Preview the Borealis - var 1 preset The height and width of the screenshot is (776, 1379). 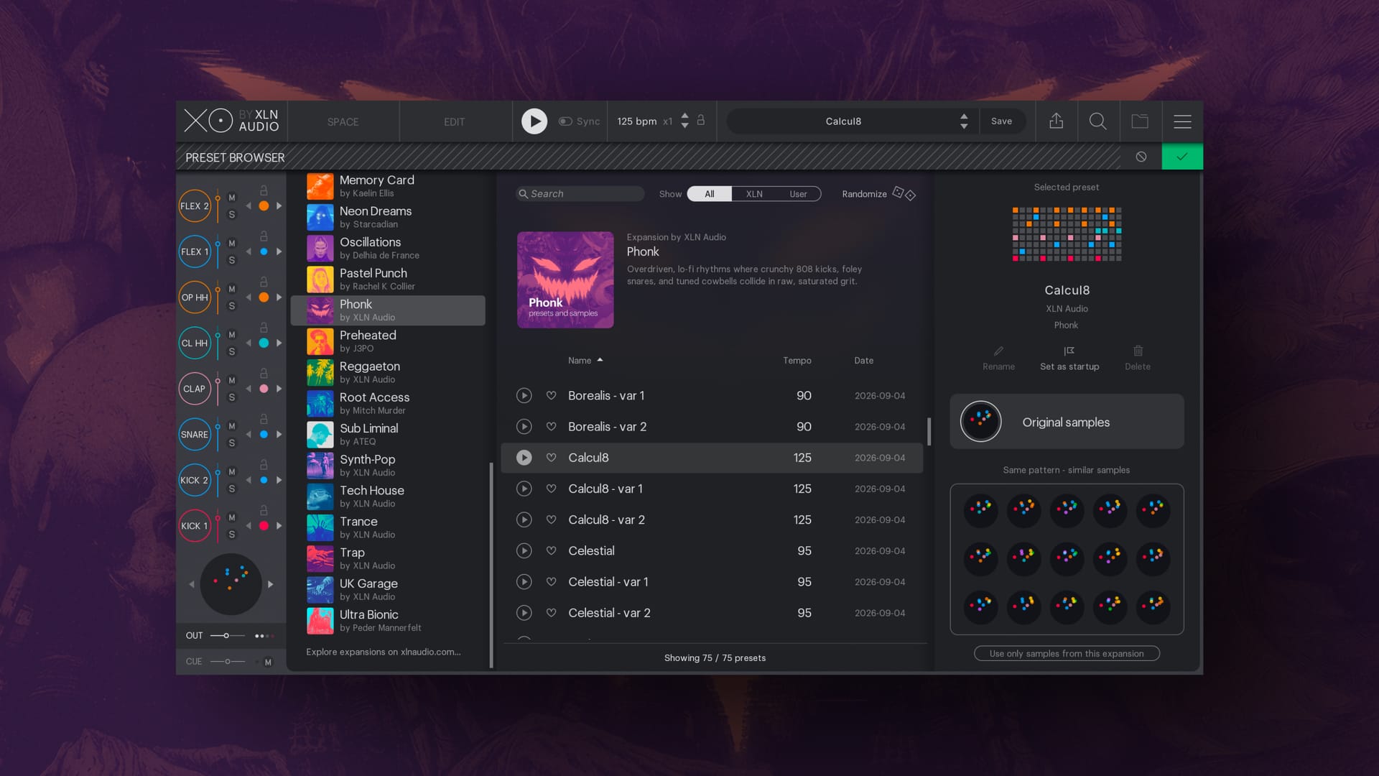524,396
